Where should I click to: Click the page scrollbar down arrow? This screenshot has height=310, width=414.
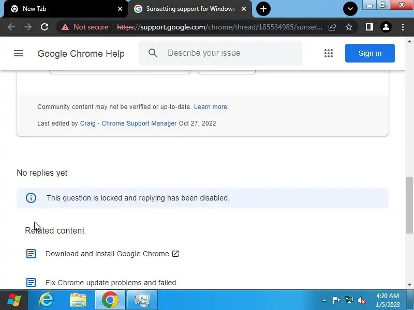pos(409,285)
